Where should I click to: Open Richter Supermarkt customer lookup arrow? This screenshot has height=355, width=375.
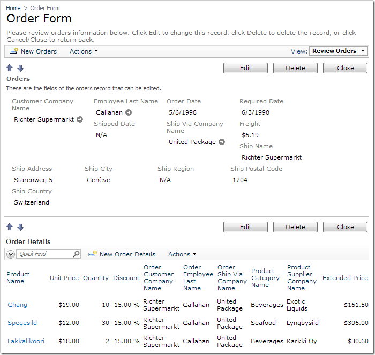point(80,119)
